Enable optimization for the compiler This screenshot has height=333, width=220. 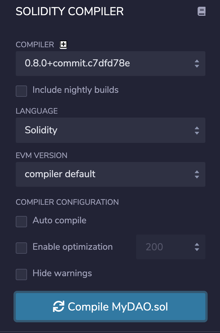click(x=21, y=248)
